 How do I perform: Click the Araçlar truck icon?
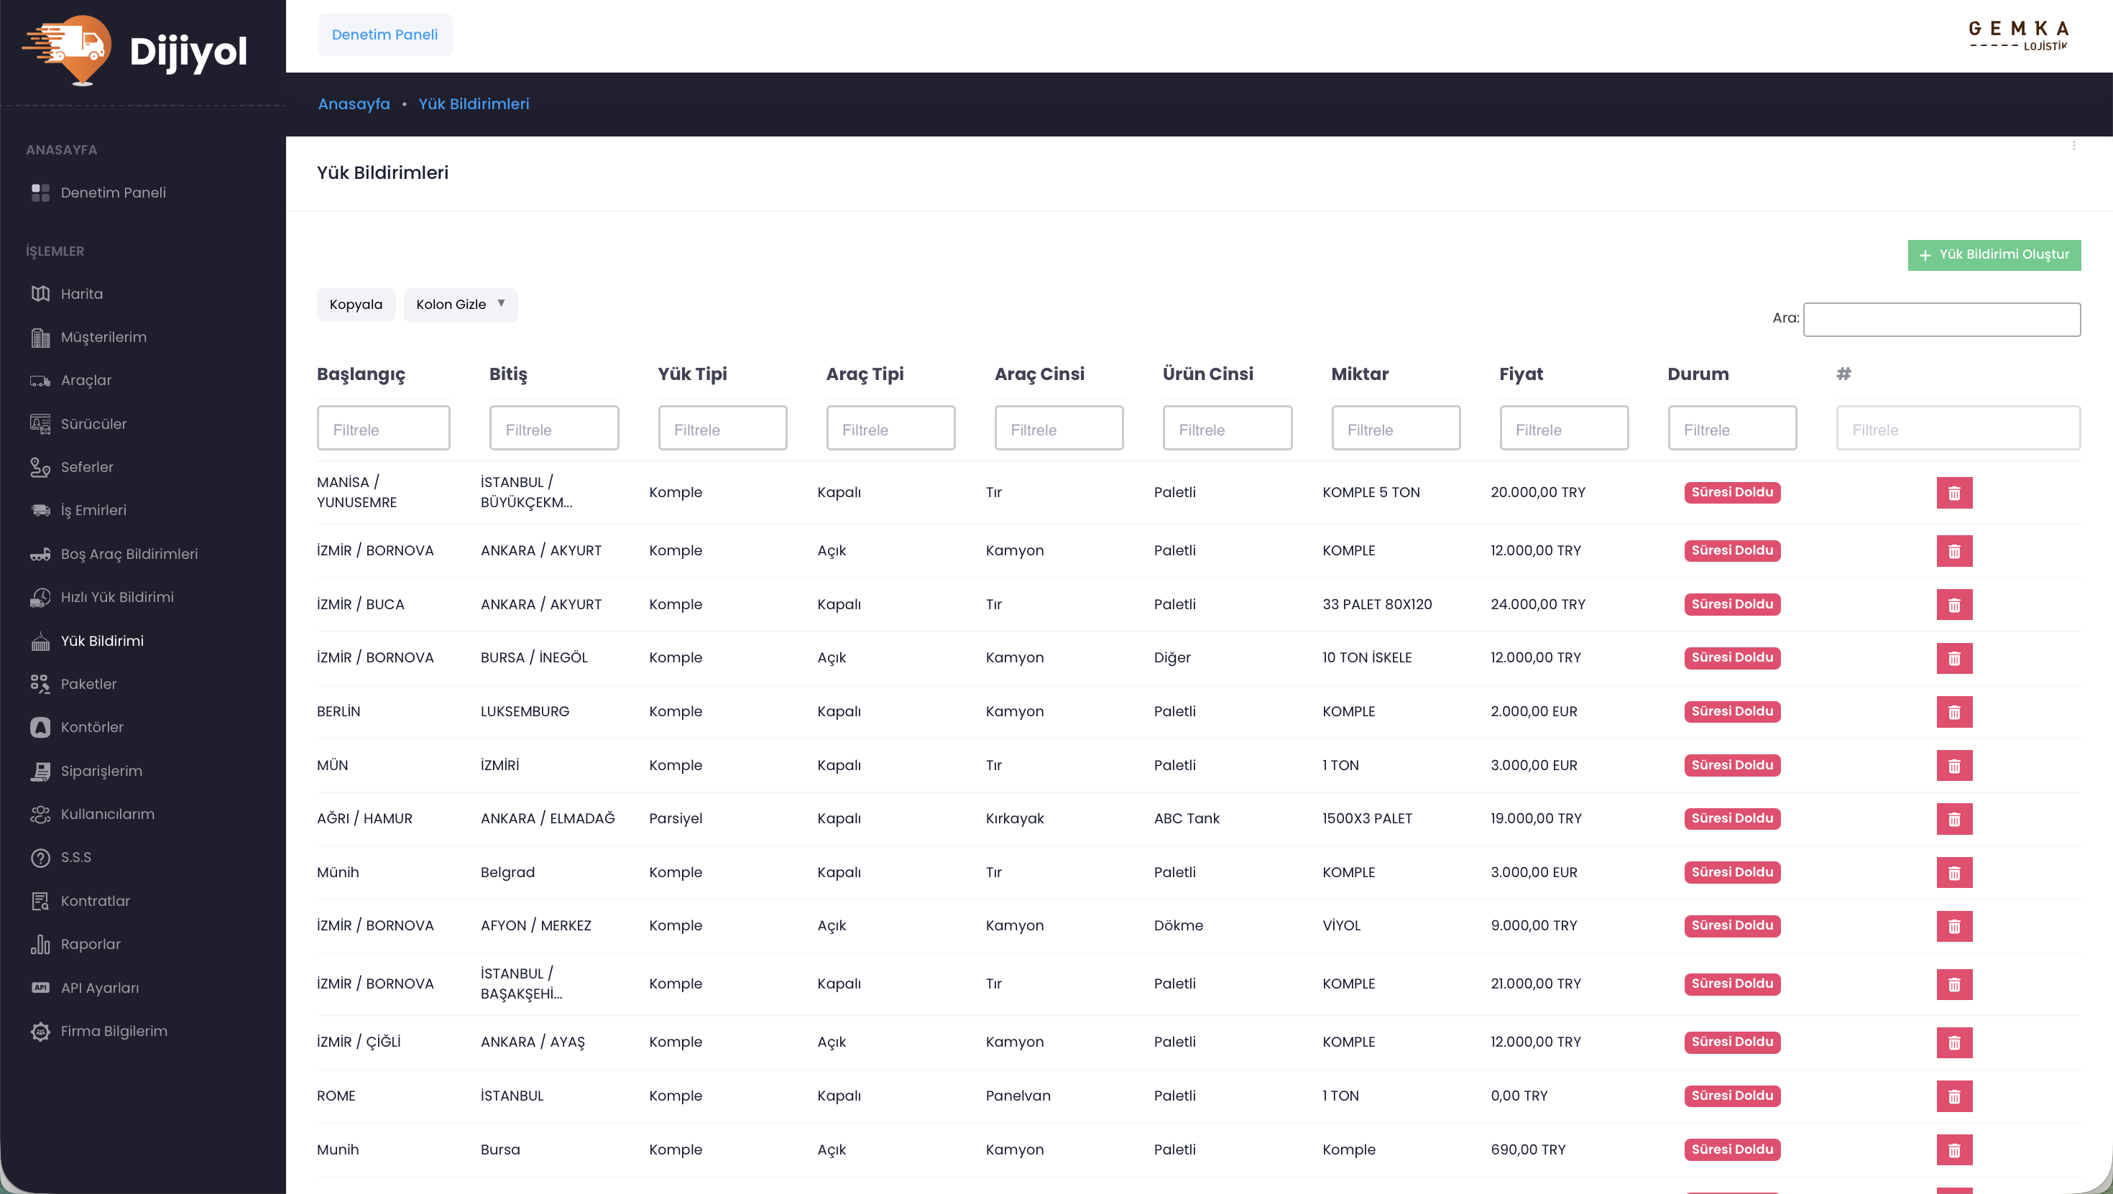(x=40, y=381)
